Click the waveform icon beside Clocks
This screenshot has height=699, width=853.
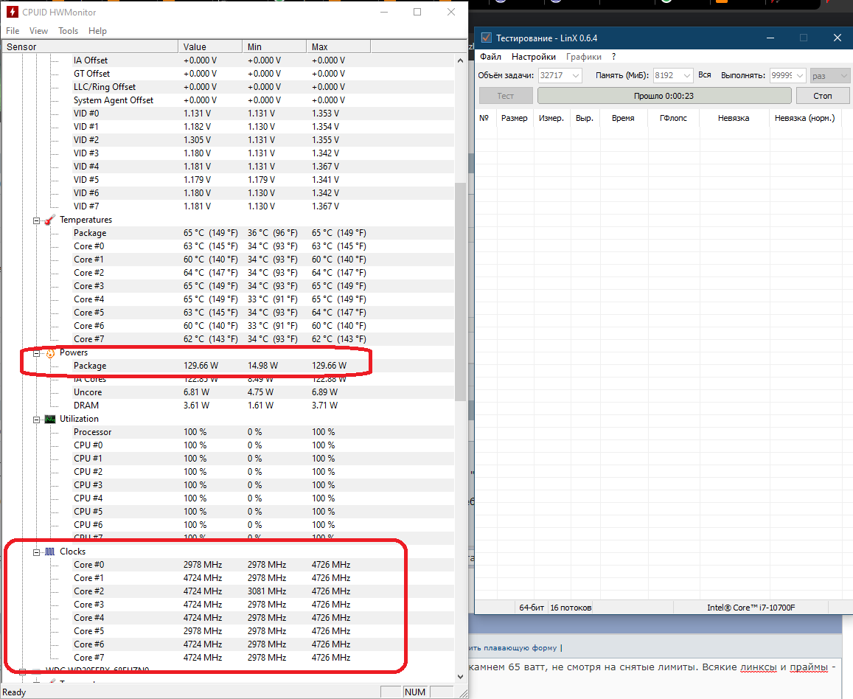[50, 552]
